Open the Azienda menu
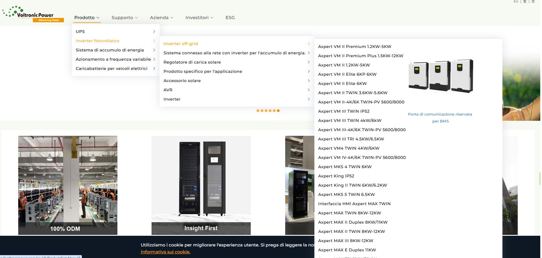This screenshot has height=258, width=542. coord(162,18)
